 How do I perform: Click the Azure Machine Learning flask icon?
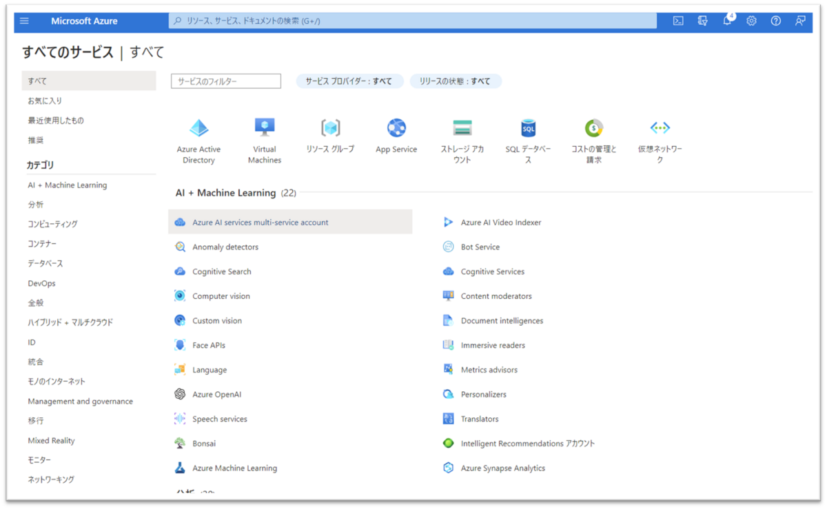coord(180,468)
